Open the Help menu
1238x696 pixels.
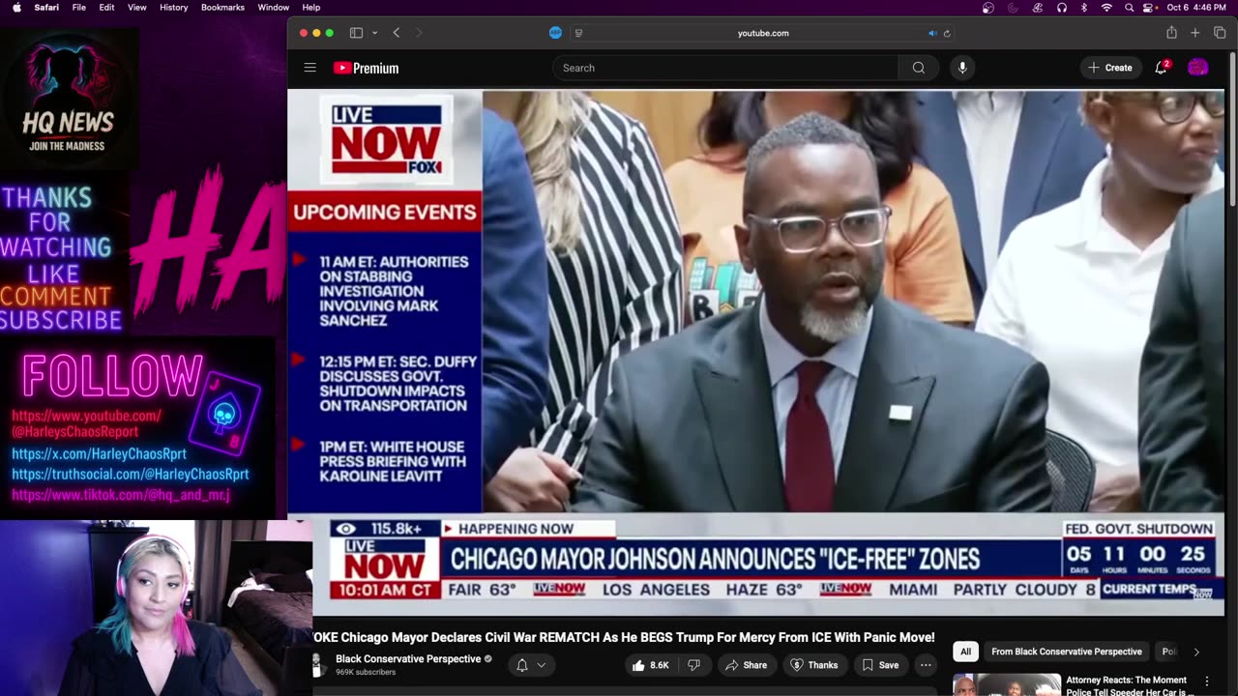pyautogui.click(x=311, y=7)
